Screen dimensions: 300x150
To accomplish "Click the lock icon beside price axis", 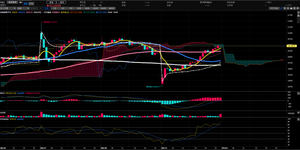I will coord(299,16).
